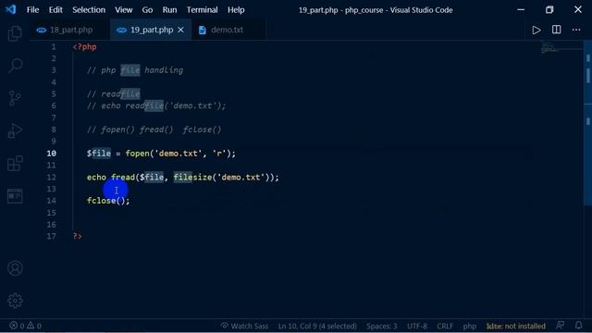Open the Accounts menu icon
592x333 pixels.
tap(15, 268)
